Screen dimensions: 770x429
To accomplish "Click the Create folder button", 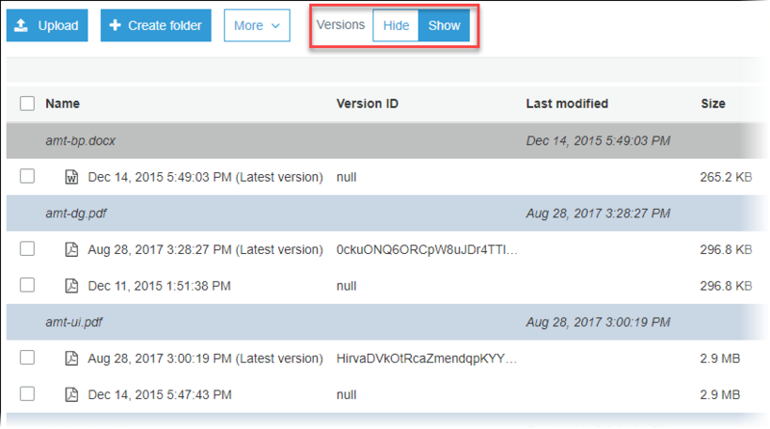I will point(156,25).
